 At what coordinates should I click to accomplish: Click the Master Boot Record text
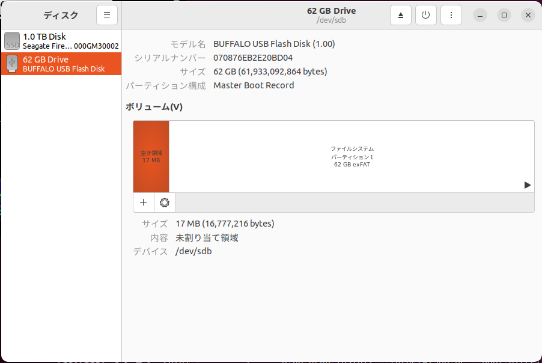click(x=254, y=85)
